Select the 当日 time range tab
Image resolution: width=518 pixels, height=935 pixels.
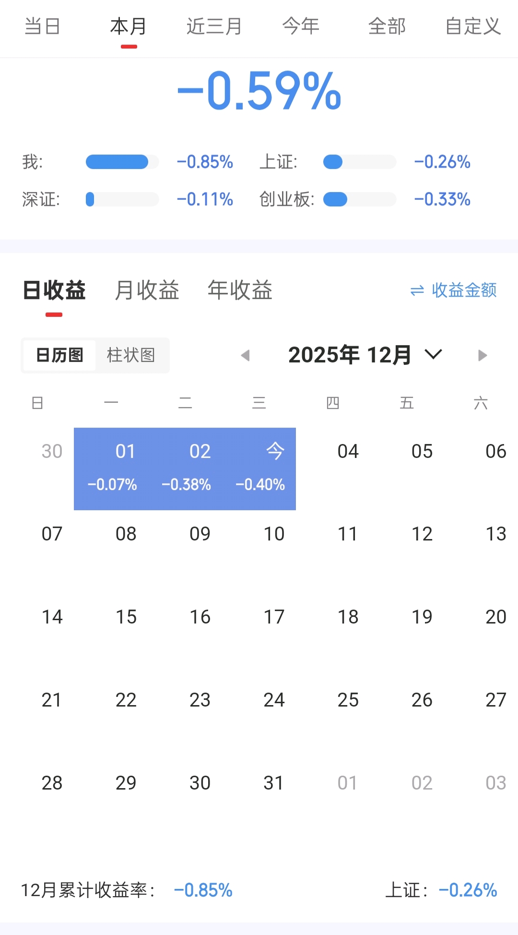coord(42,26)
